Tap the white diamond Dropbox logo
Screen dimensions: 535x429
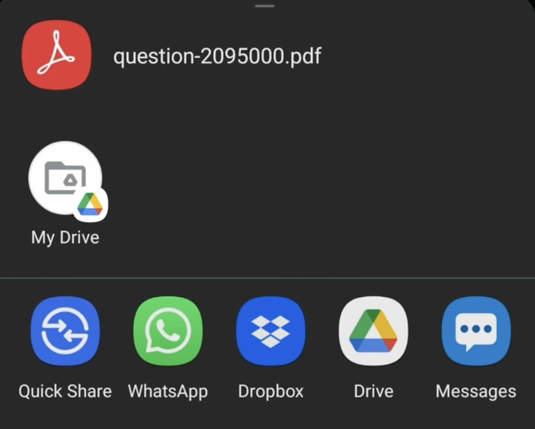click(x=271, y=331)
